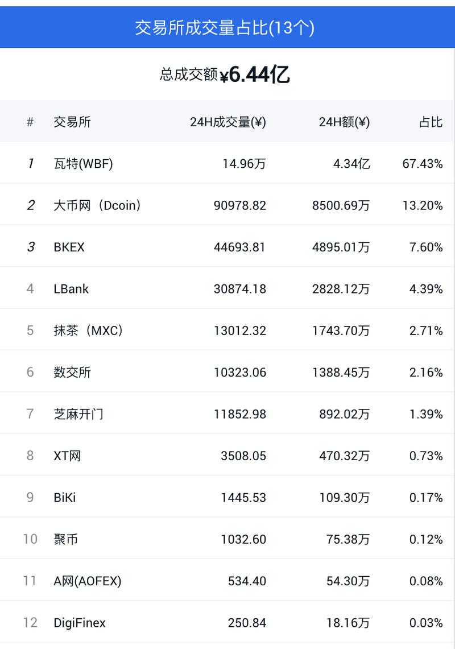Sort by the 24H成交量(¥) column header

coord(227,122)
